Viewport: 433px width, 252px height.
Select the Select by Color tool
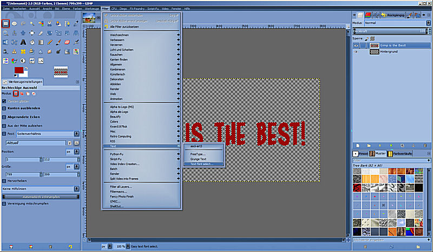41,24
